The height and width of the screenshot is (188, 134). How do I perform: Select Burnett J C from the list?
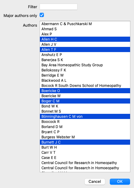tap(85, 142)
